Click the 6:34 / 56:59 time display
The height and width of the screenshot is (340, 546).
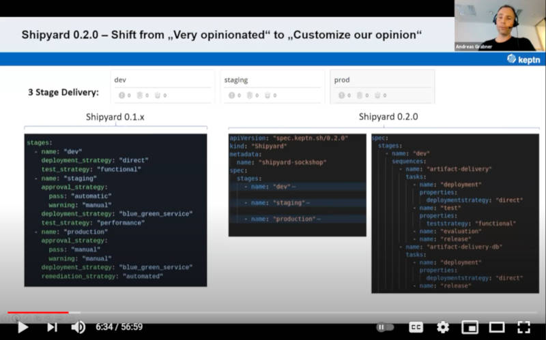pos(119,327)
